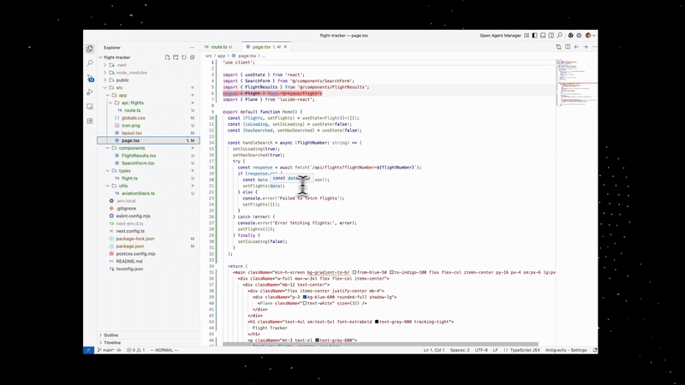685x385 pixels.
Task: Click TypeScript JSX language mode in status bar
Action: [525, 350]
